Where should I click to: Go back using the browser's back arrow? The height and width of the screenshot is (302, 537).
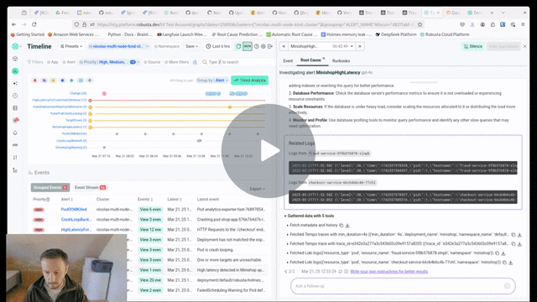click(x=13, y=24)
